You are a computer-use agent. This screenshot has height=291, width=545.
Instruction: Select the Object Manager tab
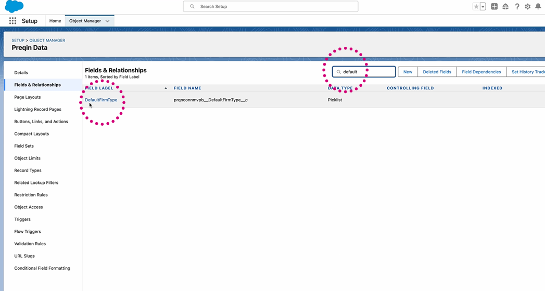[85, 21]
